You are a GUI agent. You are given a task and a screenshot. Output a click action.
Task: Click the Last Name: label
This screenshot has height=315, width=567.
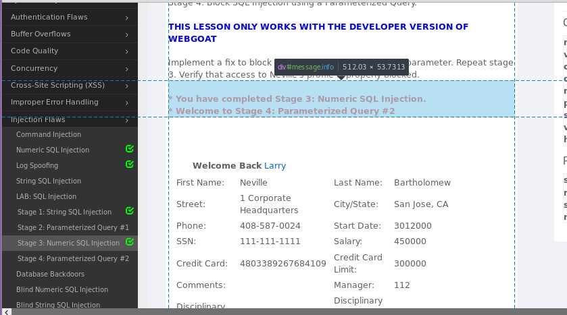pyautogui.click(x=358, y=183)
